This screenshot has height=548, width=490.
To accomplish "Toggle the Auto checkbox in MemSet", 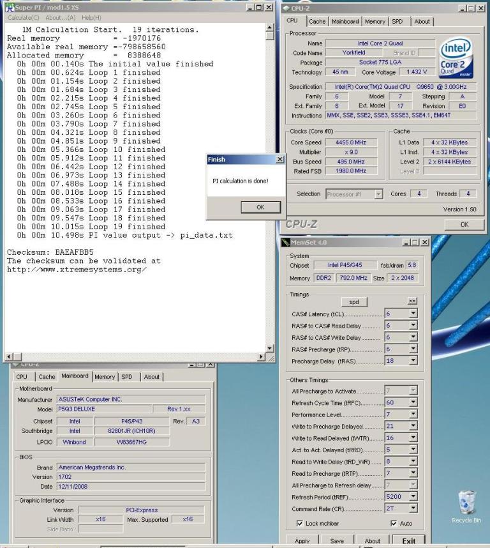I will coord(394,523).
